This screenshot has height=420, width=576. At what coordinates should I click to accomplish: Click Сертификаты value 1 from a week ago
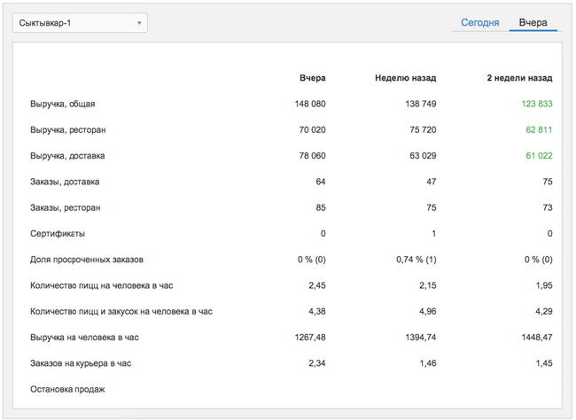tap(434, 234)
